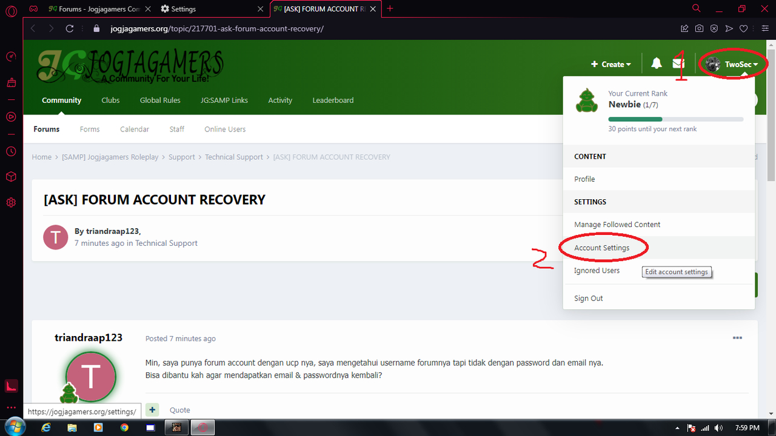Viewport: 776px width, 436px height.
Task: Click the volume speaker tray icon
Action: tap(717, 428)
